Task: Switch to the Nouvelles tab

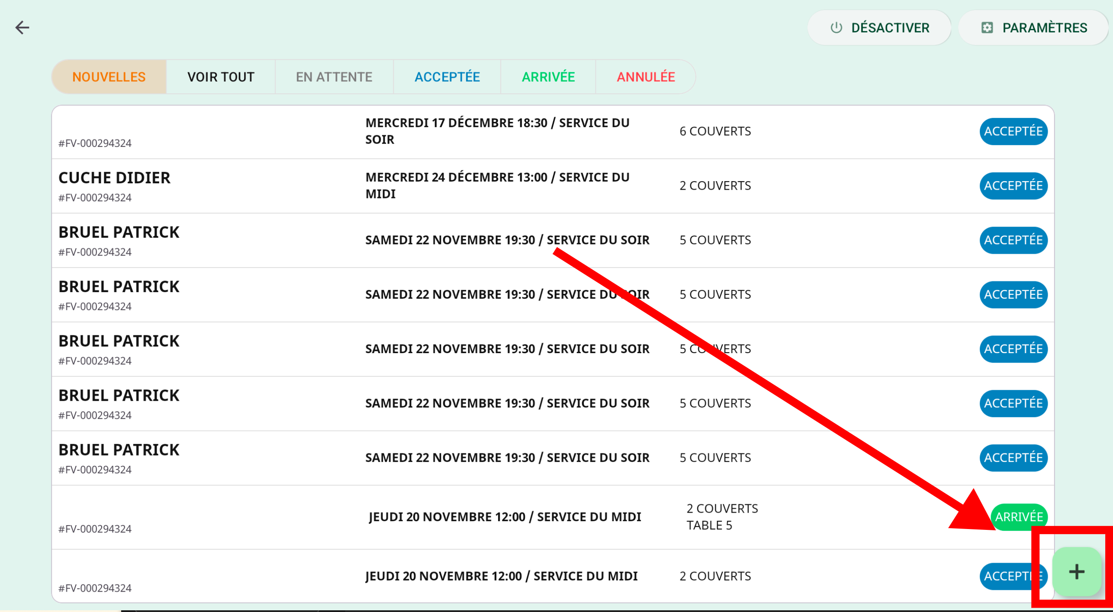Action: pyautogui.click(x=109, y=77)
